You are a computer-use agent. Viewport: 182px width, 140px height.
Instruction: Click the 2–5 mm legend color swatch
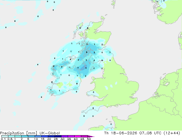click(x=25, y=136)
